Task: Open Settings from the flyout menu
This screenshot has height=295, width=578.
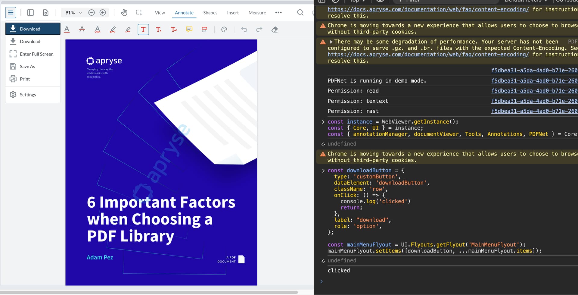Action: tap(33, 95)
